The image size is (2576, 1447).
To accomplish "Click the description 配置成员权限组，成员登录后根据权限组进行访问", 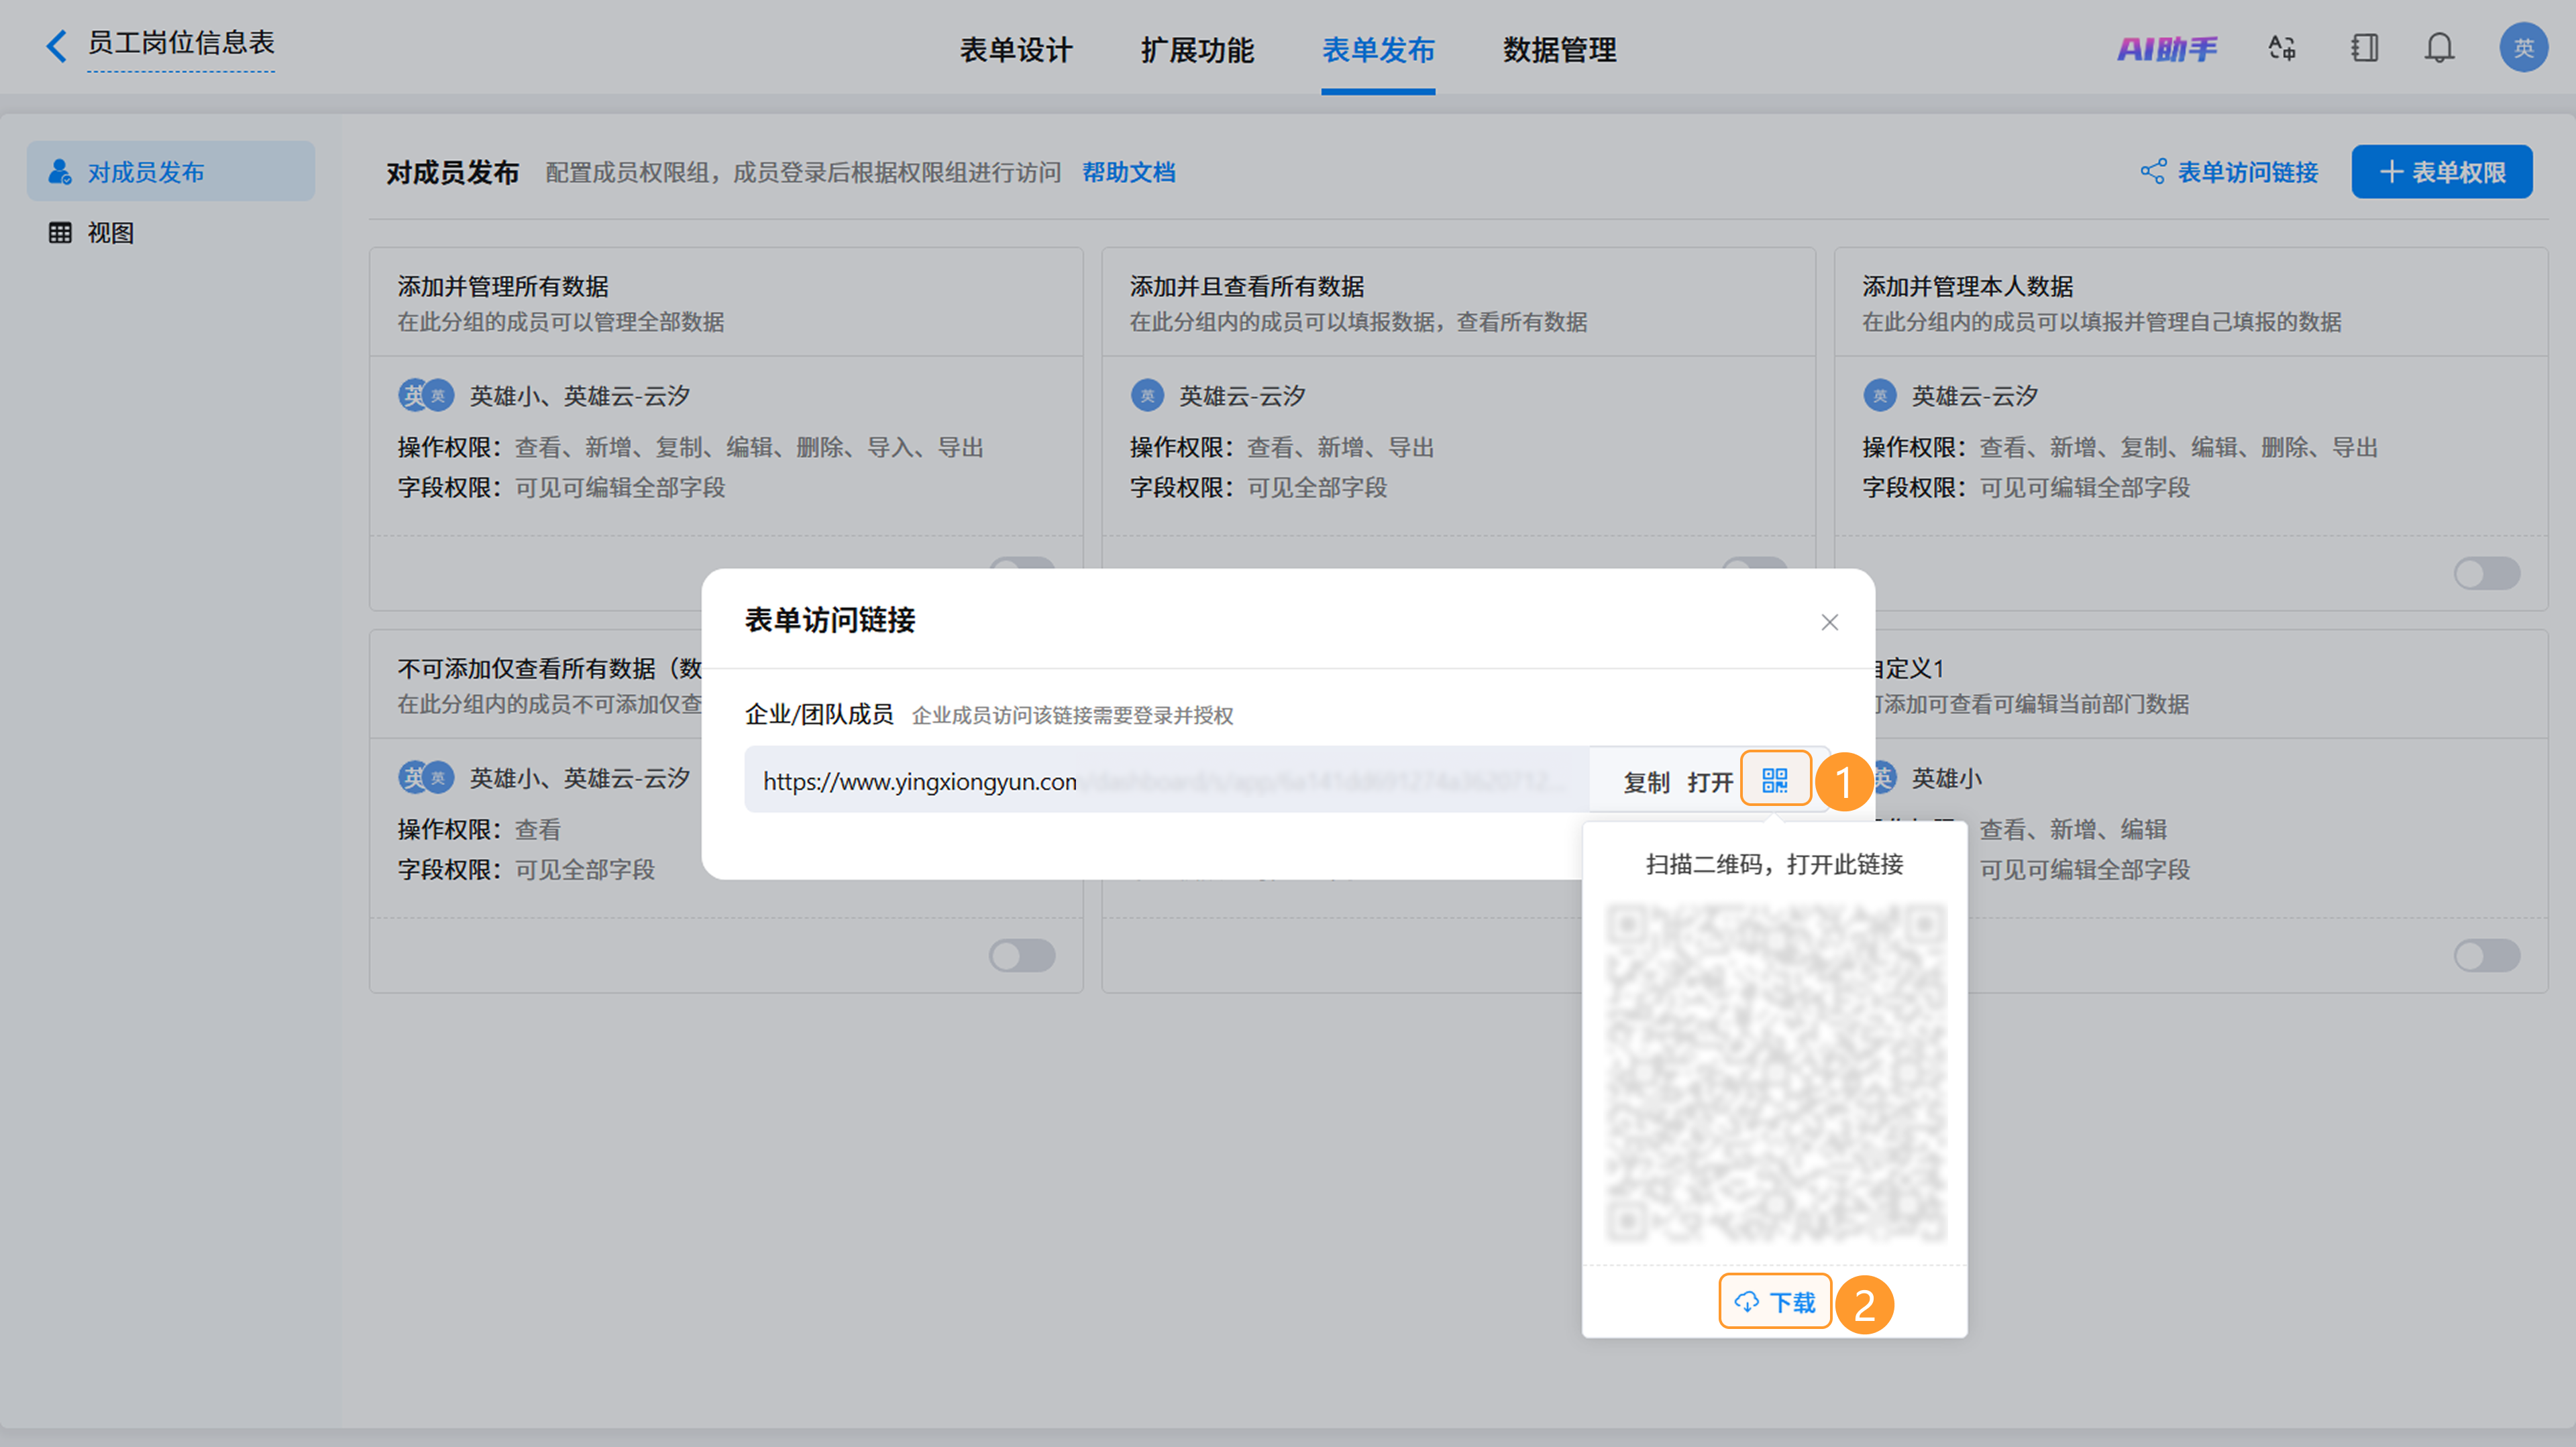I will pos(803,173).
